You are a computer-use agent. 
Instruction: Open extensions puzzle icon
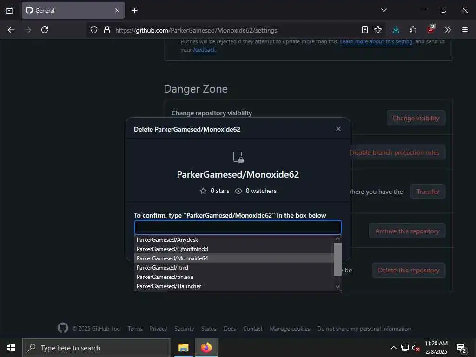coord(413,30)
